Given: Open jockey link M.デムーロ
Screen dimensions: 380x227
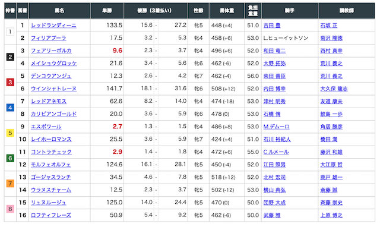Looking at the screenshot, I should click(x=277, y=127).
